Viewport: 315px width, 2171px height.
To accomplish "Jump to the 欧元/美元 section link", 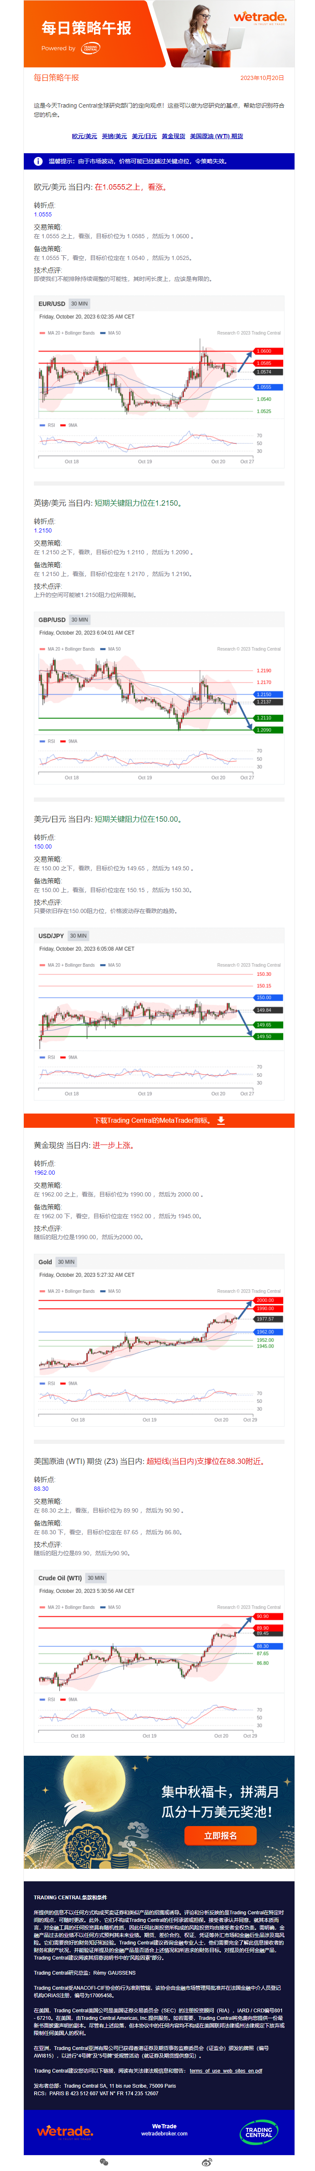I will [x=84, y=136].
